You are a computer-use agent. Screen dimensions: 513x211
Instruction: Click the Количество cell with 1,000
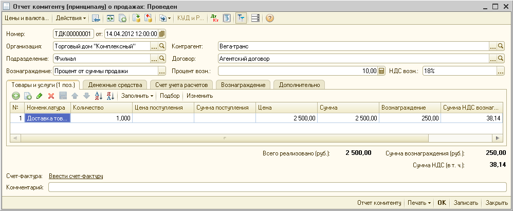(101, 118)
